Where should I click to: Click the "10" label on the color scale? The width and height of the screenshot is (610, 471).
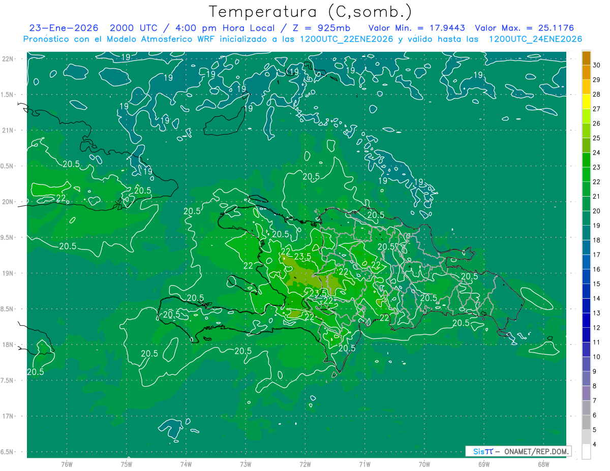(x=597, y=357)
